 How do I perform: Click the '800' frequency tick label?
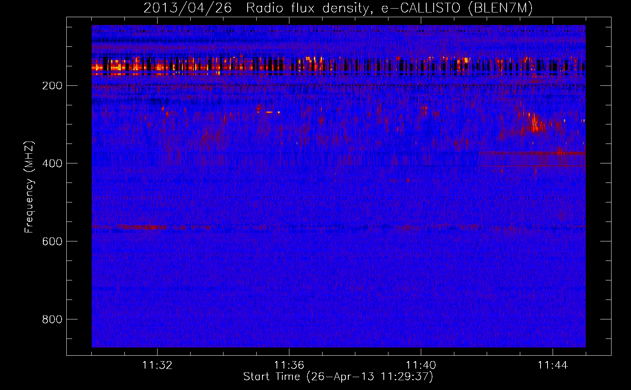[52, 319]
